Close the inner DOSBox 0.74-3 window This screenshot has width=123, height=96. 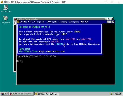113,22
